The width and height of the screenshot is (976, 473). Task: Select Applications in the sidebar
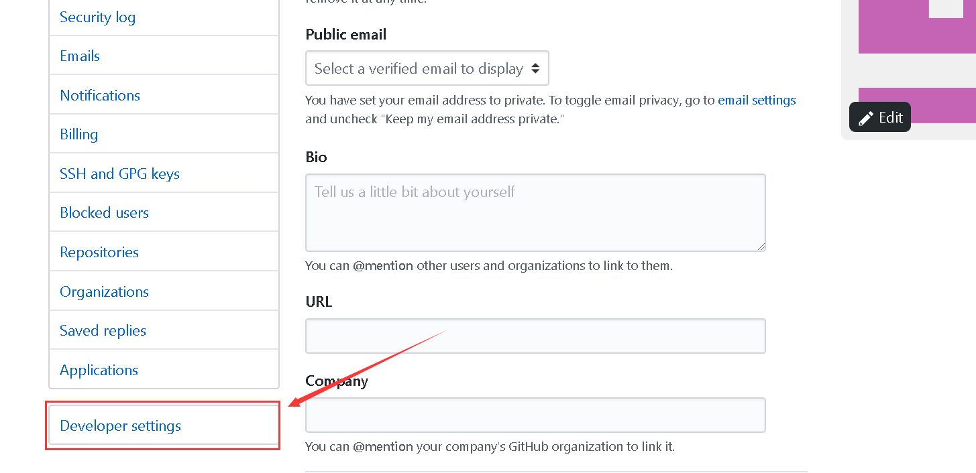(164, 370)
